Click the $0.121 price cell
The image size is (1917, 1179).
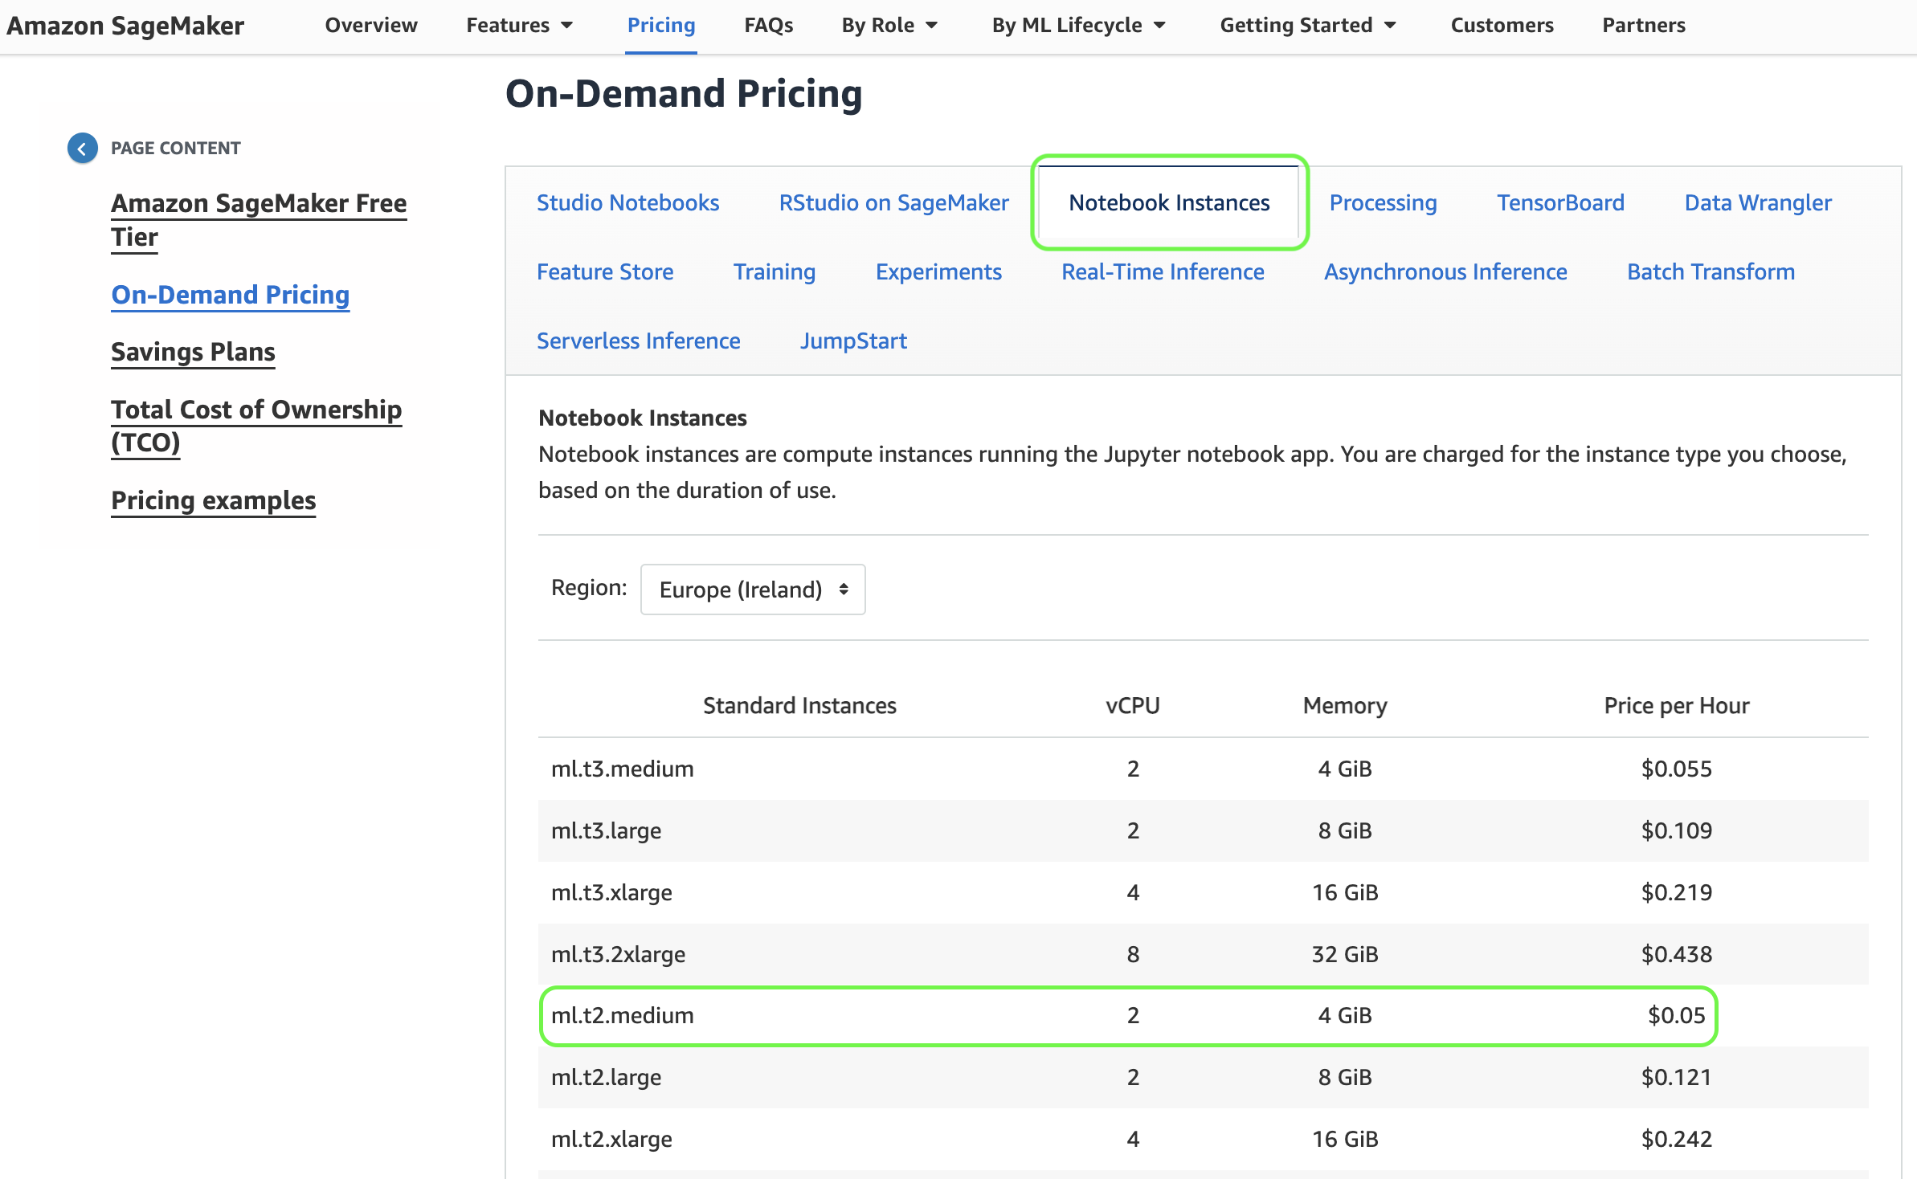(1677, 1077)
